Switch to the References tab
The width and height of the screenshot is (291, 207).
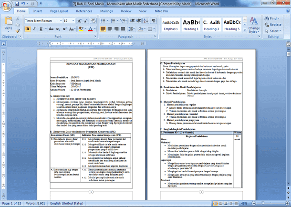click(84, 11)
